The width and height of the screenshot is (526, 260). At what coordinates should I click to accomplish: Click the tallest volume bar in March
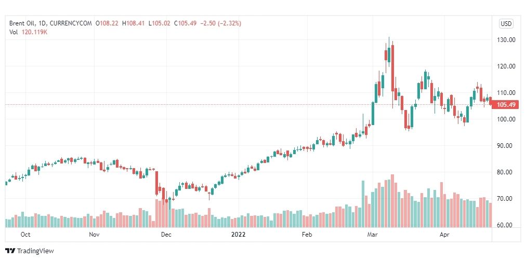click(392, 201)
